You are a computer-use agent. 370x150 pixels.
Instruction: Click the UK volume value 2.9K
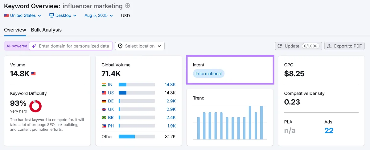click(x=171, y=110)
